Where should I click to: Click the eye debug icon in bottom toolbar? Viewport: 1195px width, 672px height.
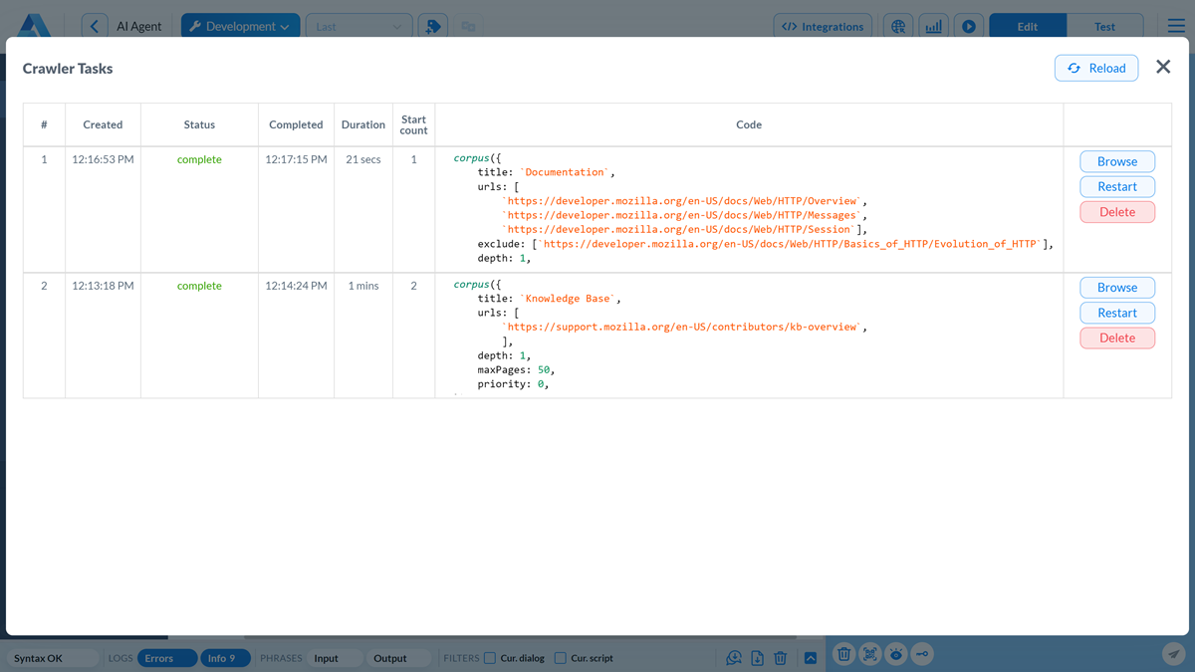click(x=895, y=654)
